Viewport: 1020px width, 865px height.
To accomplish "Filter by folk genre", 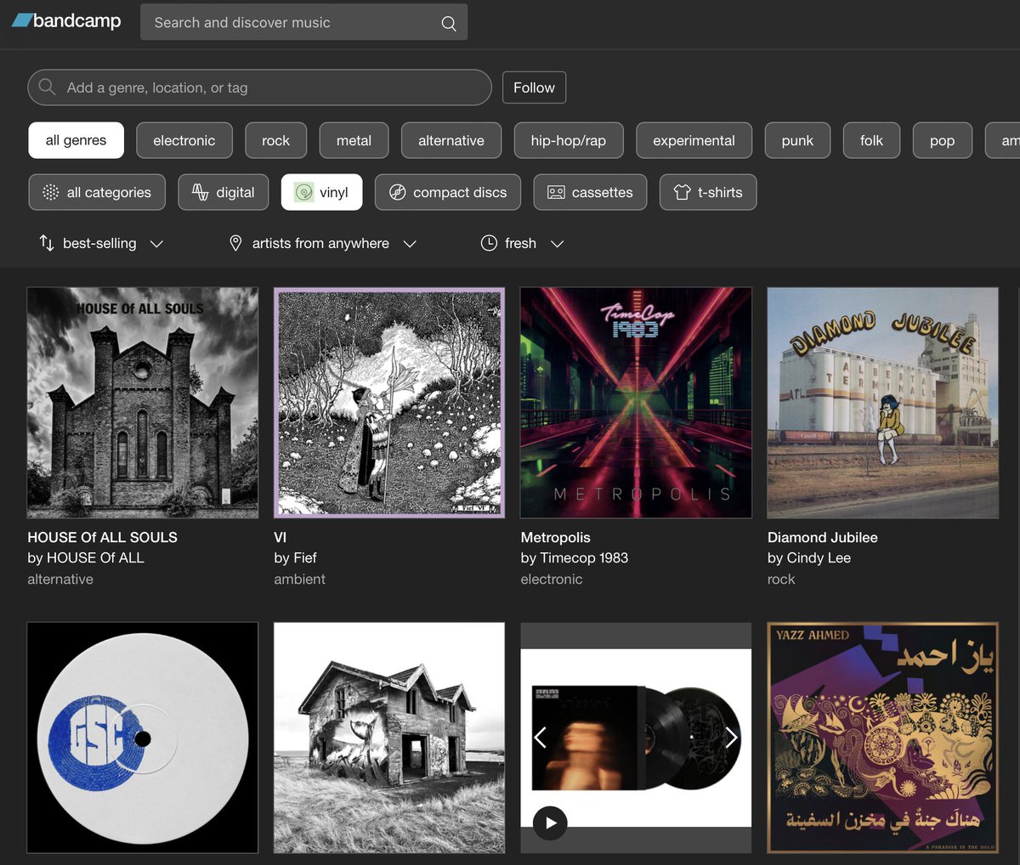I will tap(871, 140).
